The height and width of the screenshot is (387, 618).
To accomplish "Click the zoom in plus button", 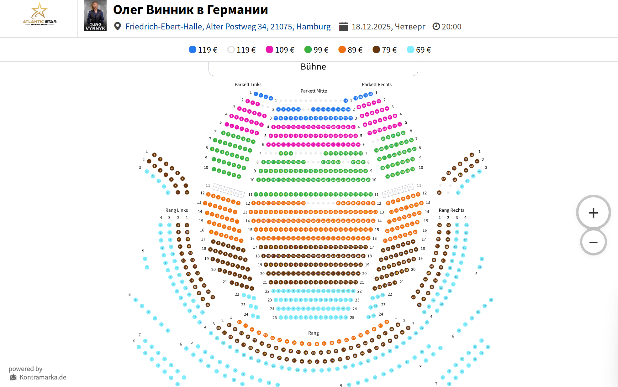I will [x=593, y=213].
